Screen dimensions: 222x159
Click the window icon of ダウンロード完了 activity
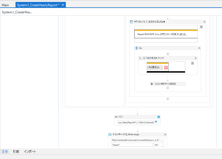pos(131,22)
